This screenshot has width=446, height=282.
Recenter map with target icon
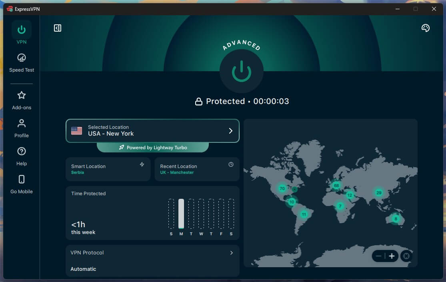pyautogui.click(x=406, y=256)
